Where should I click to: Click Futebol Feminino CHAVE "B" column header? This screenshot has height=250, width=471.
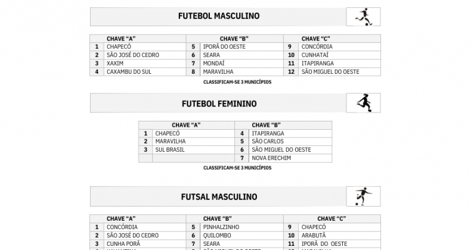pos(266,126)
